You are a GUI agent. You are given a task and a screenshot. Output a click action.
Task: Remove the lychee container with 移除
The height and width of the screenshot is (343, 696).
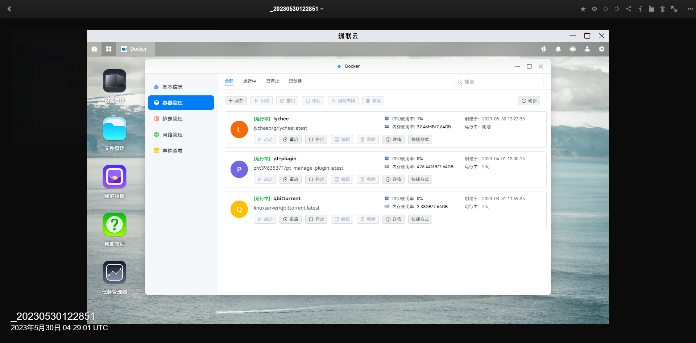[x=368, y=140]
